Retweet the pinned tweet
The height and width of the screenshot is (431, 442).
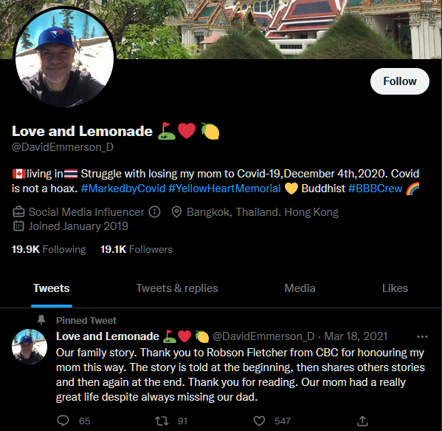(162, 421)
